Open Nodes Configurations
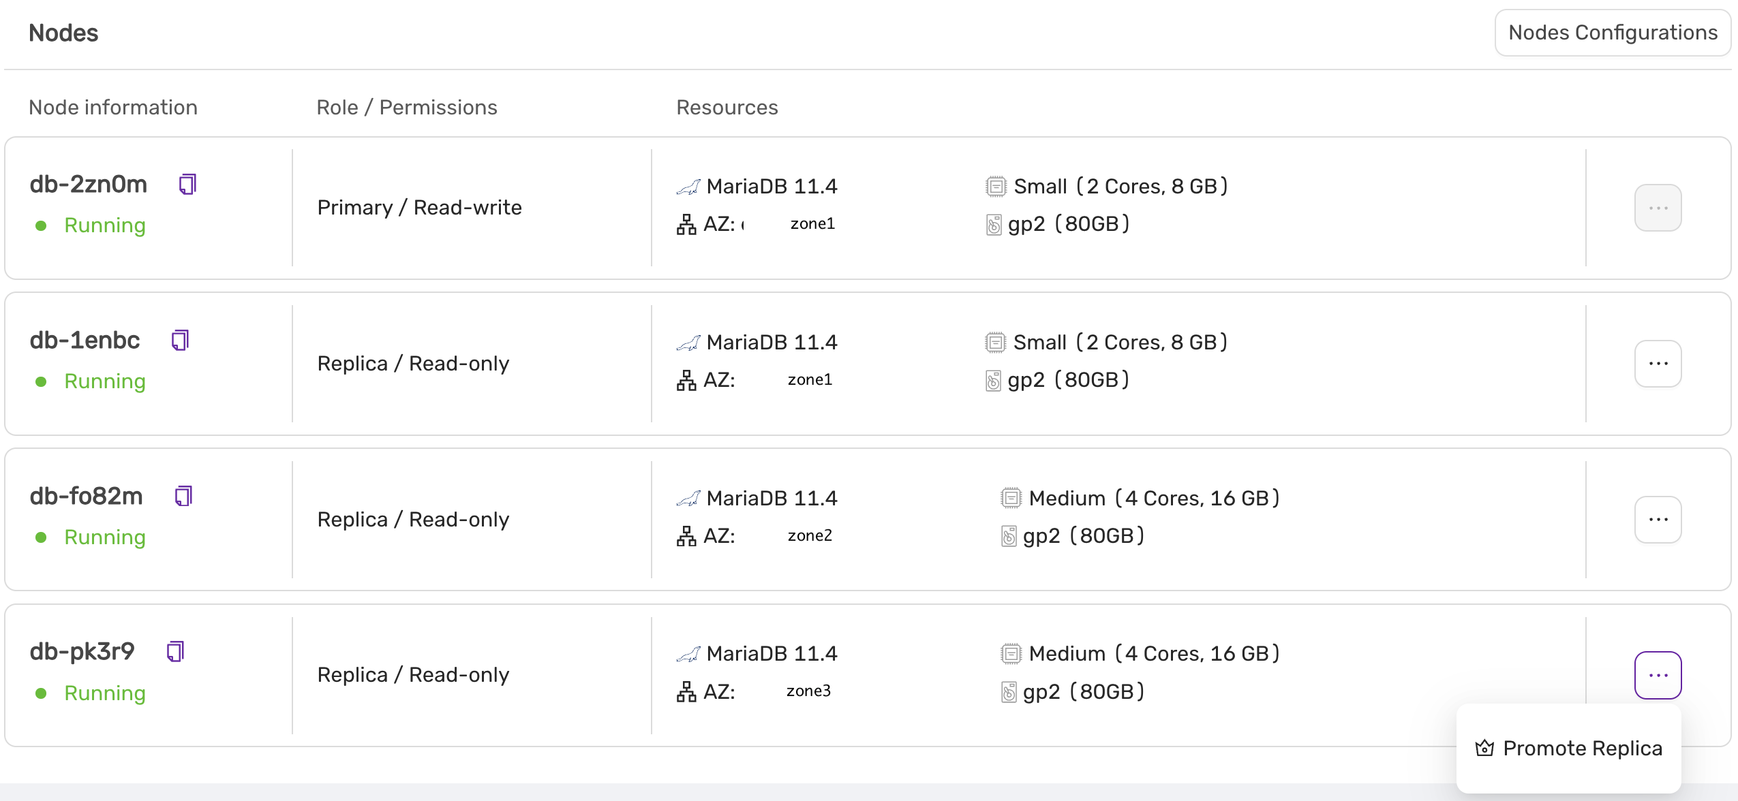 pos(1613,33)
